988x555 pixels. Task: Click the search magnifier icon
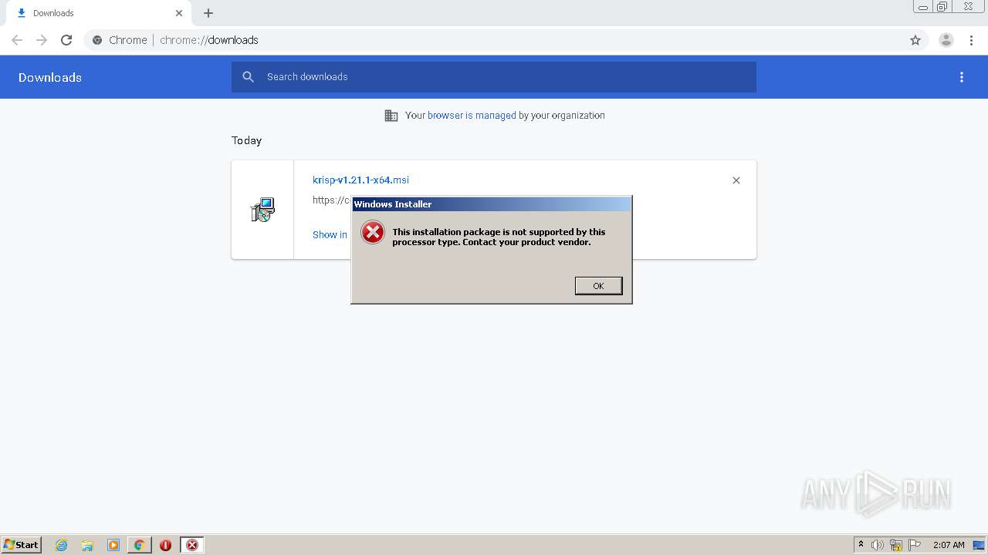[x=248, y=77]
